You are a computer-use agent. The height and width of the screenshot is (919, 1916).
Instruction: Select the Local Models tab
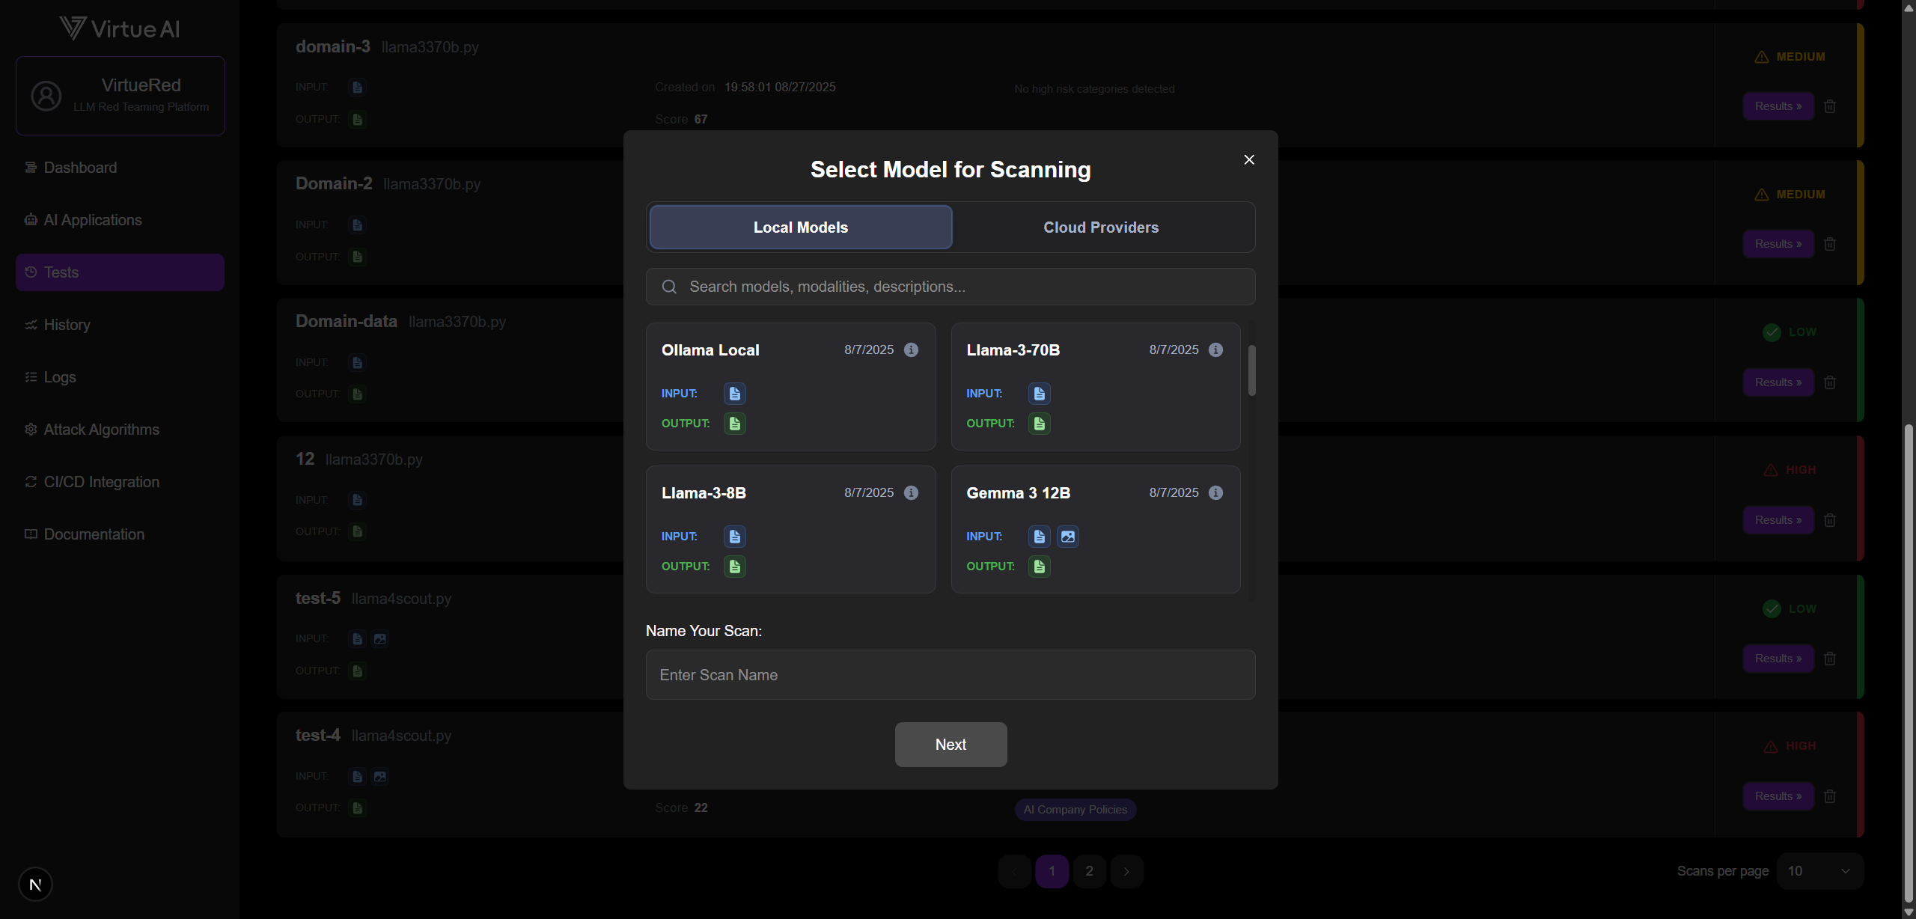point(800,227)
